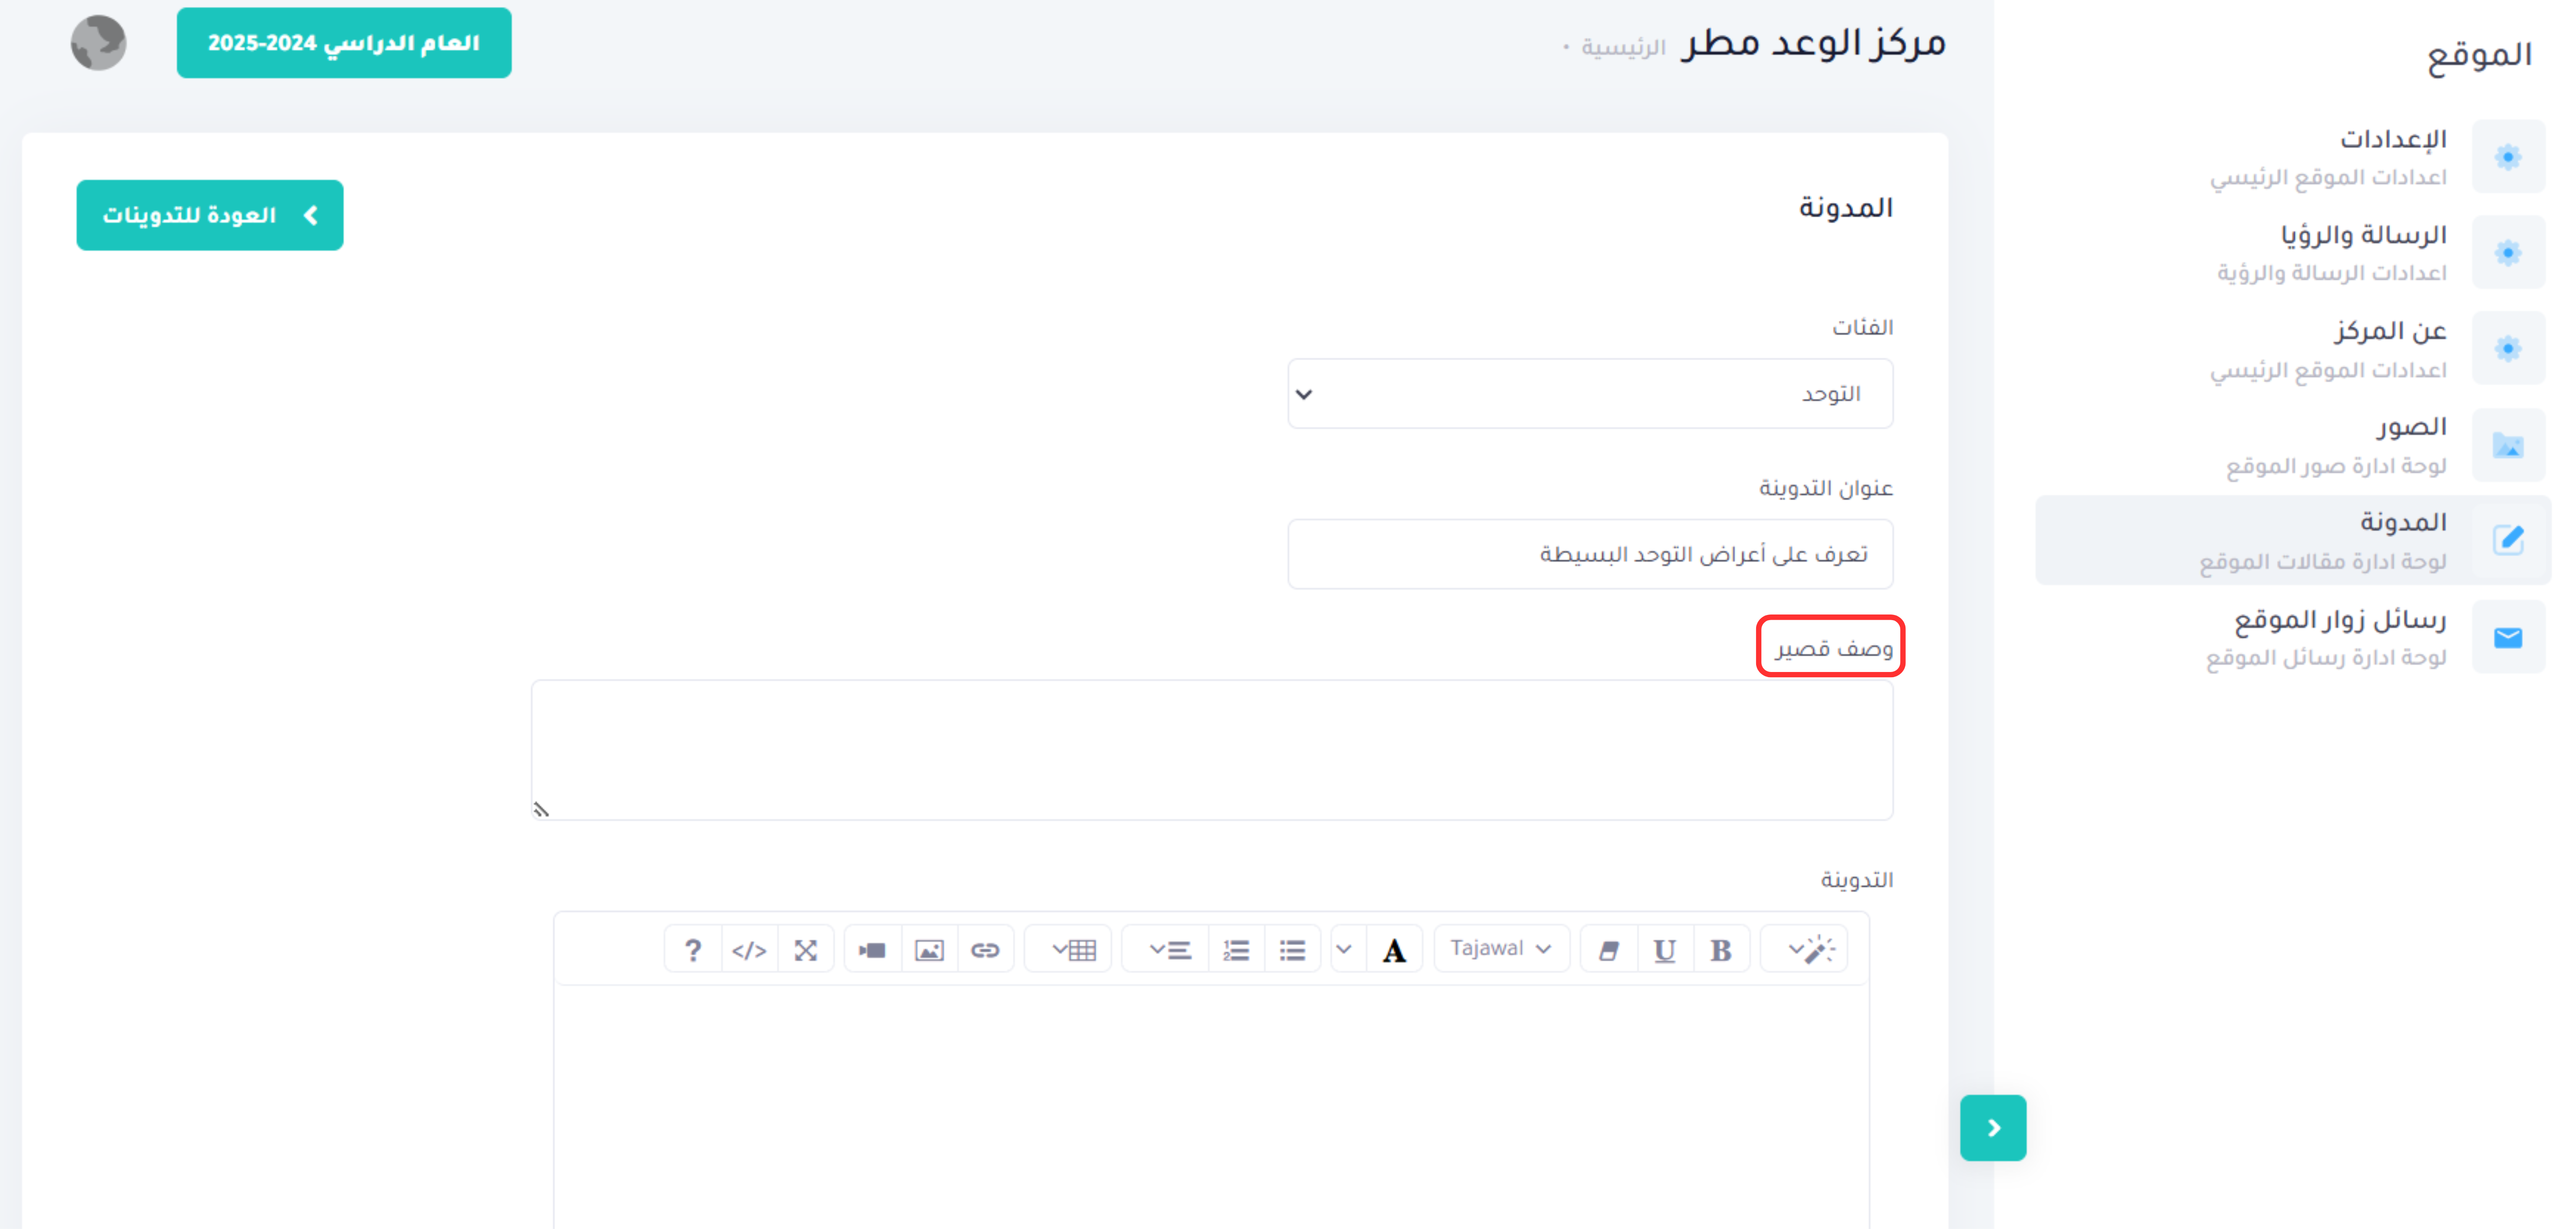This screenshot has width=2576, height=1229.
Task: Click the gear icon beside عن المركز
Action: coord(2508,348)
